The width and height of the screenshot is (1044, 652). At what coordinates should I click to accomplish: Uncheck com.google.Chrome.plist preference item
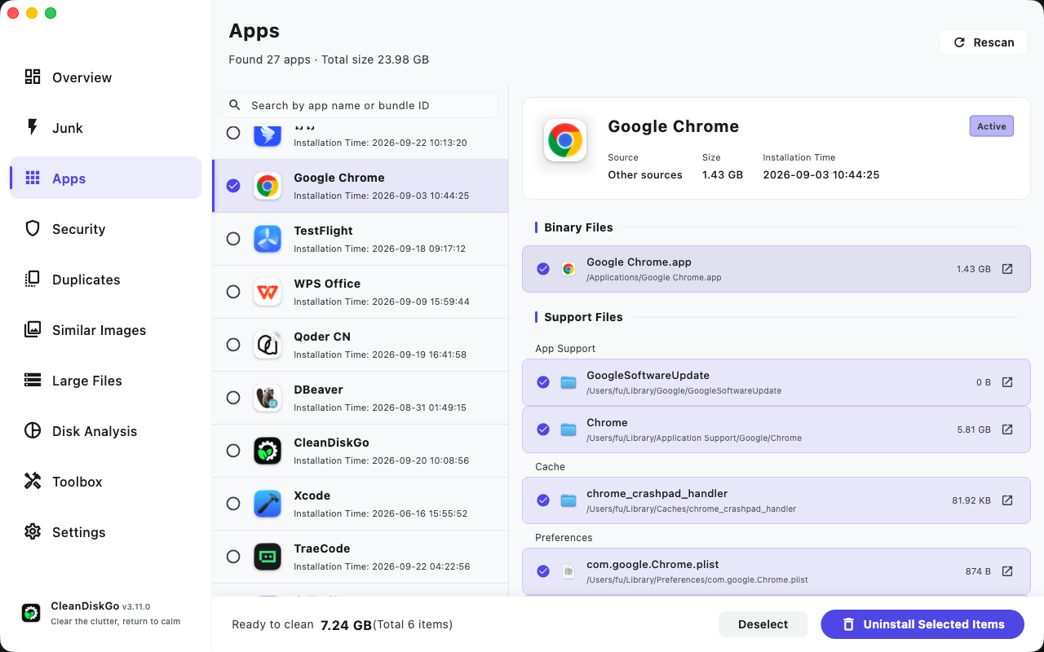click(x=543, y=571)
